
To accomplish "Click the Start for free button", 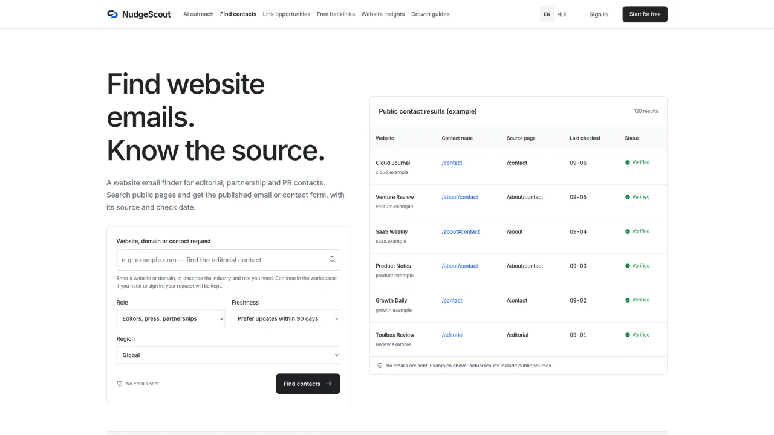I will [645, 14].
